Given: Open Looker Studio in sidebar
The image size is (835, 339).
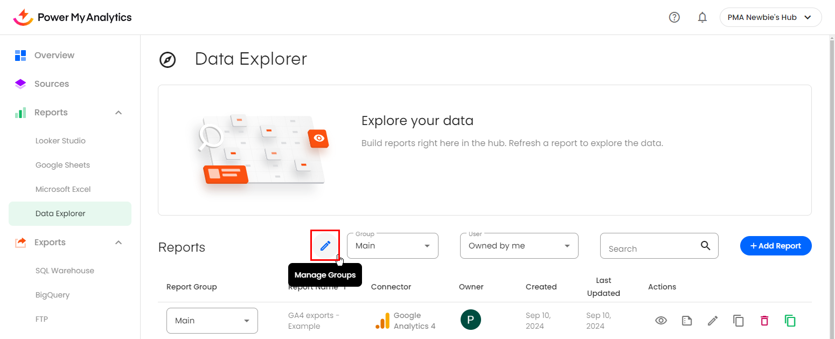Looking at the screenshot, I should (x=60, y=141).
